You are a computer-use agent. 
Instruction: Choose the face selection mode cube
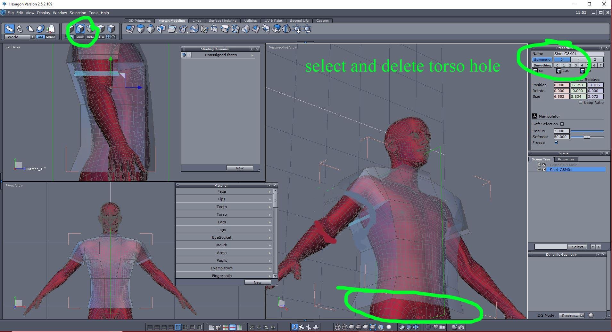80,29
